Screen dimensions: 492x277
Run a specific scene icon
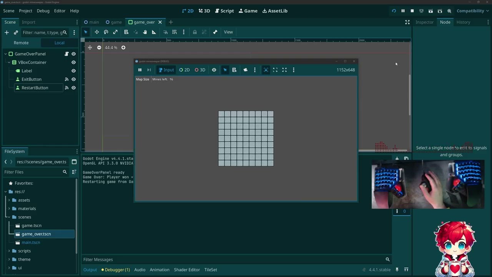pyautogui.click(x=440, y=11)
